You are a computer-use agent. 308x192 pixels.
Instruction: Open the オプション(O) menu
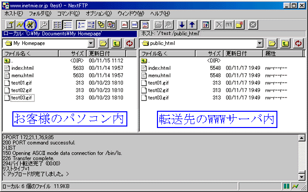tap(99, 14)
